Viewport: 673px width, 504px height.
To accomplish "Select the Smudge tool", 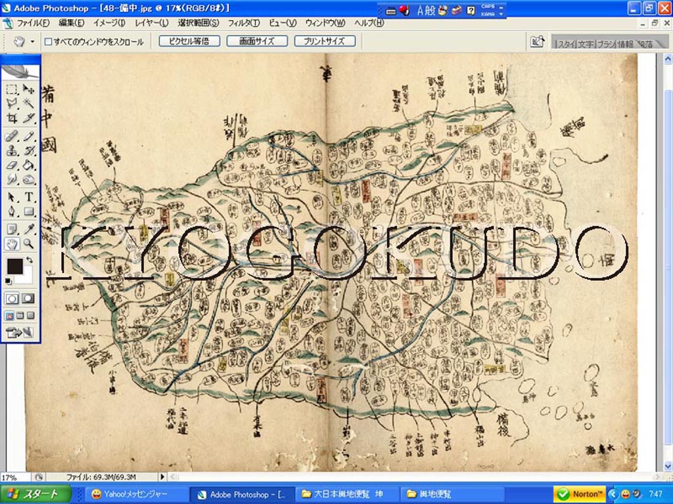I will click(12, 179).
